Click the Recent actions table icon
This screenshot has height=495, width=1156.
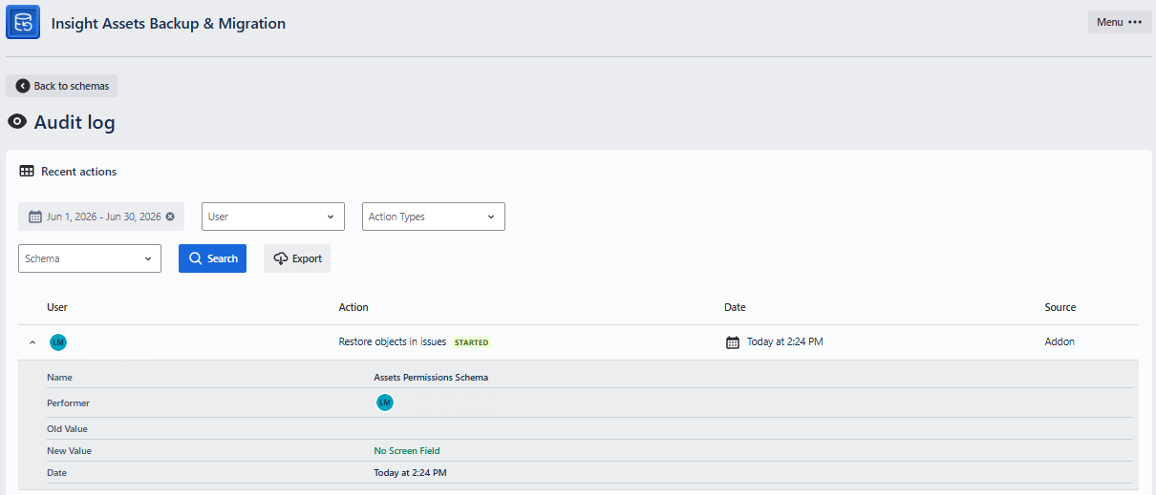[27, 172]
